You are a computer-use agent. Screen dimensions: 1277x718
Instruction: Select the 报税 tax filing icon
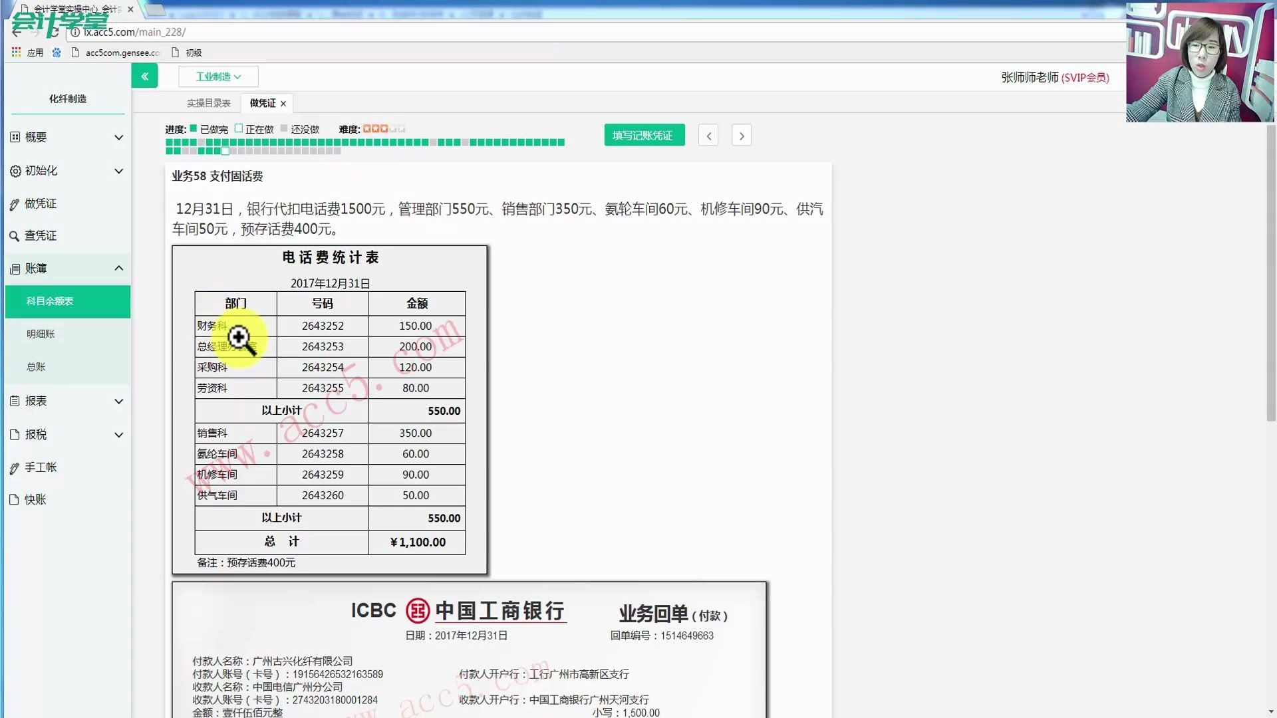pos(15,434)
